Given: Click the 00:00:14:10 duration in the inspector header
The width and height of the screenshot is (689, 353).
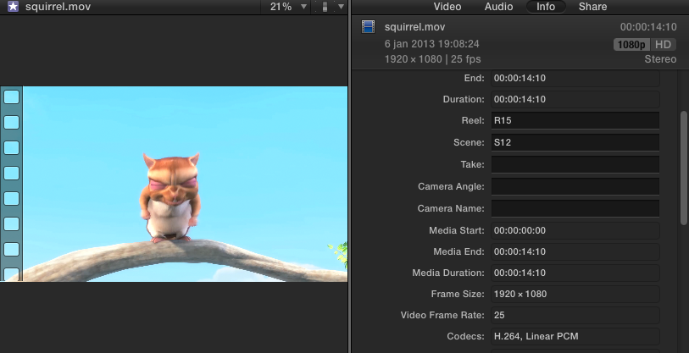Looking at the screenshot, I should click(648, 27).
